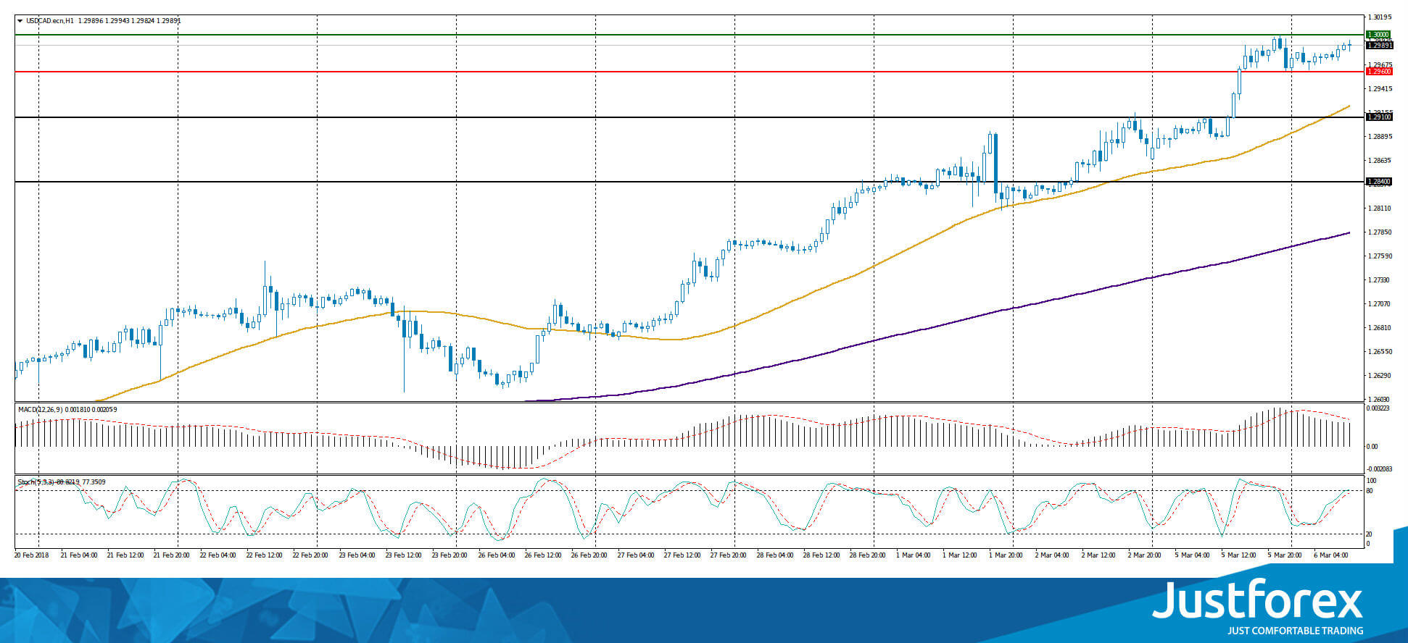Click the 6 Mar 04:00 time label
Screen dimensions: 1408x643
[x=1330, y=555]
